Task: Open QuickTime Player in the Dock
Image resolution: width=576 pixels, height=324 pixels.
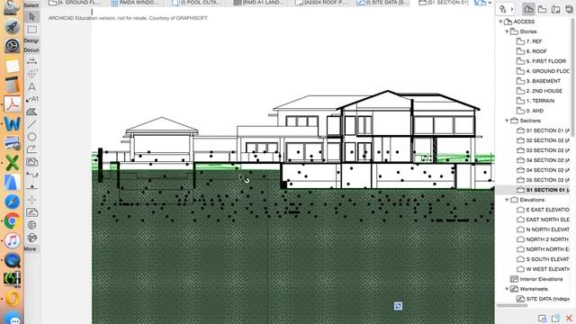Action: 12,260
